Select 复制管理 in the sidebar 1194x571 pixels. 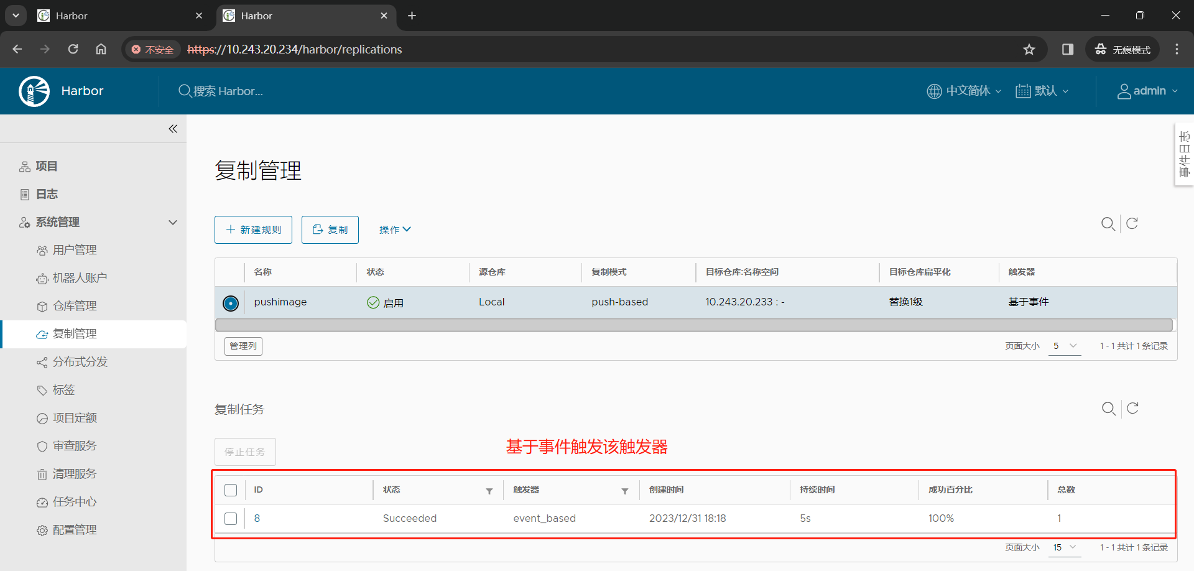pyautogui.click(x=93, y=334)
